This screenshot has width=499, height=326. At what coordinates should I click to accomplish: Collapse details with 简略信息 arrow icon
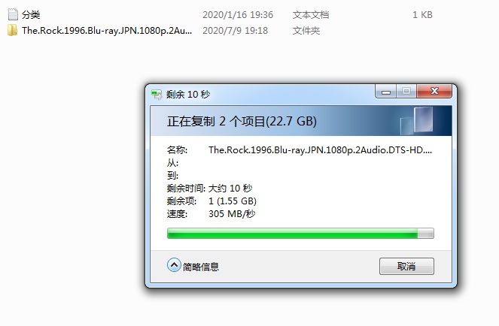[174, 265]
